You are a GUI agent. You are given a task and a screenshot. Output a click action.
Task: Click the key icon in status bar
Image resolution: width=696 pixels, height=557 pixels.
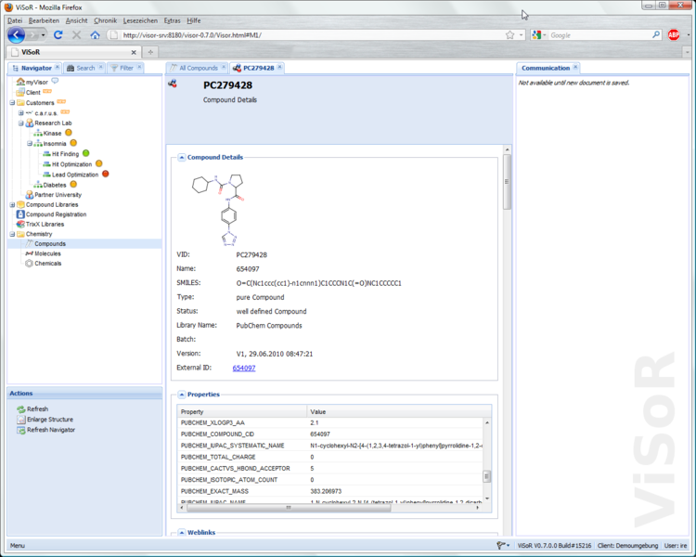501,545
